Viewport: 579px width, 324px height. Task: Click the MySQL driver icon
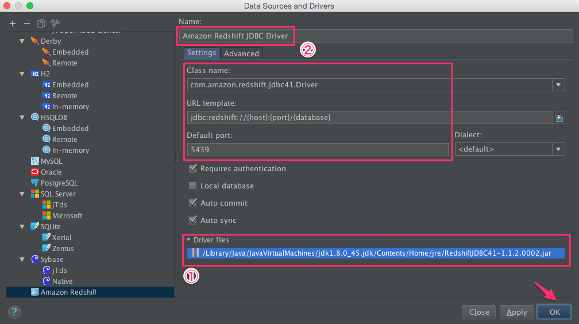pyautogui.click(x=35, y=161)
